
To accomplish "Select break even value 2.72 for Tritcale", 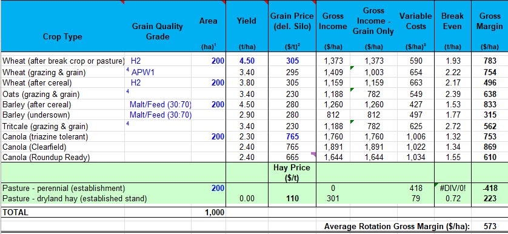I will pos(452,126).
